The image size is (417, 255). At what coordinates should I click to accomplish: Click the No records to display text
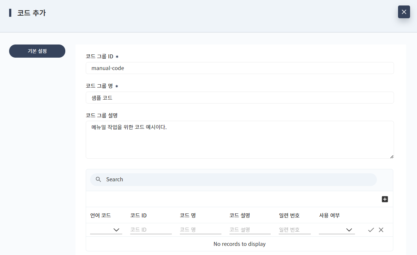(239, 244)
